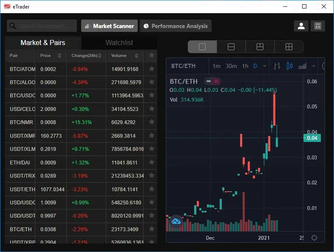Toggle favorite star for USDT/ETH
The image size is (334, 252).
click(151, 189)
